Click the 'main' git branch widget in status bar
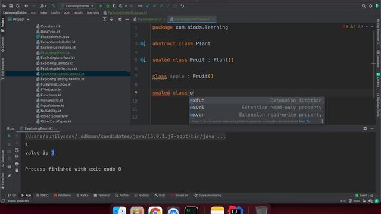The image size is (381, 214). [x=355, y=201]
